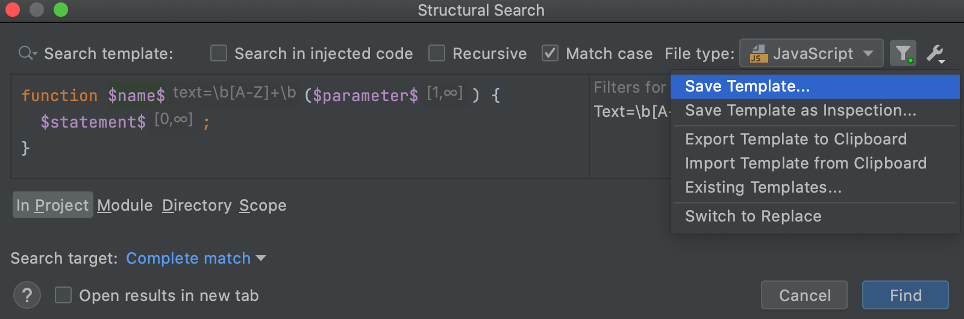This screenshot has width=964, height=319.
Task: Check the Recursive option
Action: 437,54
